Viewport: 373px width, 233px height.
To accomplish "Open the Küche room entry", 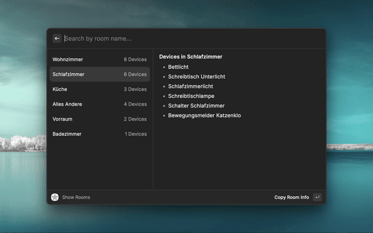I will 99,89.
